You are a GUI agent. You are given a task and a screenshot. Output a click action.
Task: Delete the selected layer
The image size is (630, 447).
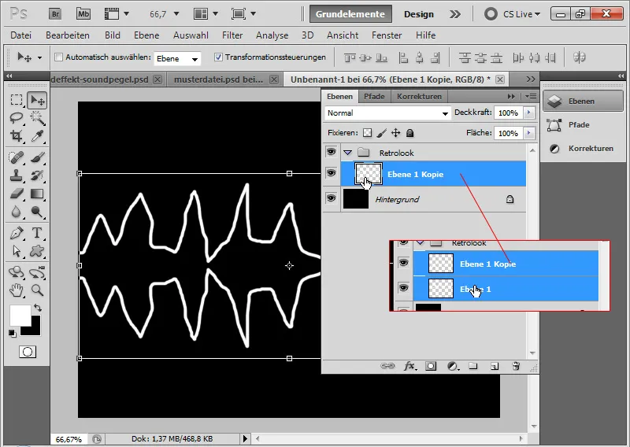516,366
